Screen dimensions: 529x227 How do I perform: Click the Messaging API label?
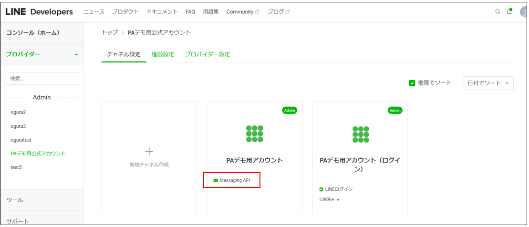click(x=235, y=180)
